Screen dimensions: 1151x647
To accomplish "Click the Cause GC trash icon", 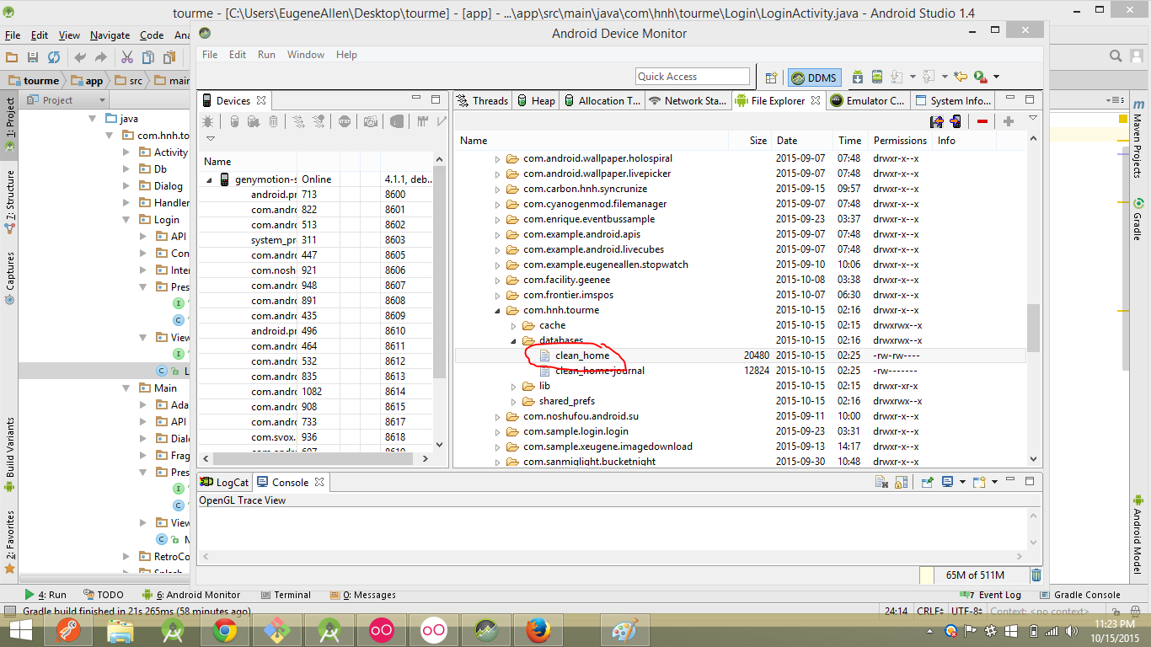I will click(273, 121).
